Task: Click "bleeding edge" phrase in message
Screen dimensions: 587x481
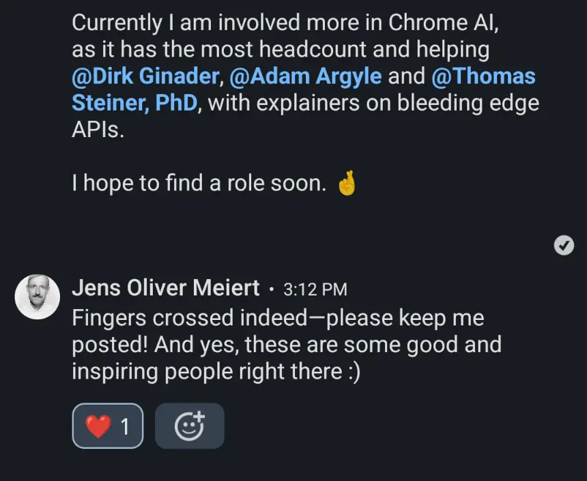Action: coord(468,103)
